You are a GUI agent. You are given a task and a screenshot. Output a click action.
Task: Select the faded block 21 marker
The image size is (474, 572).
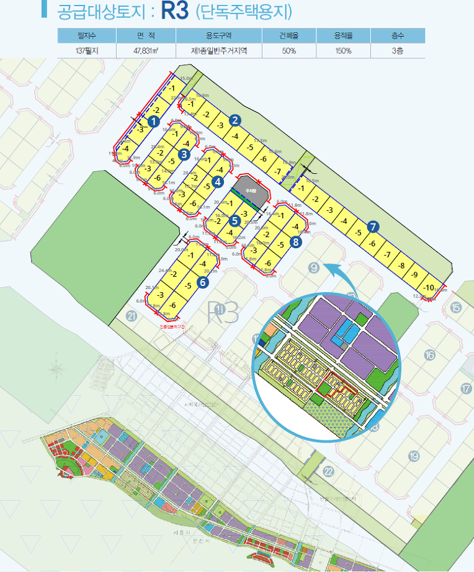point(132,316)
